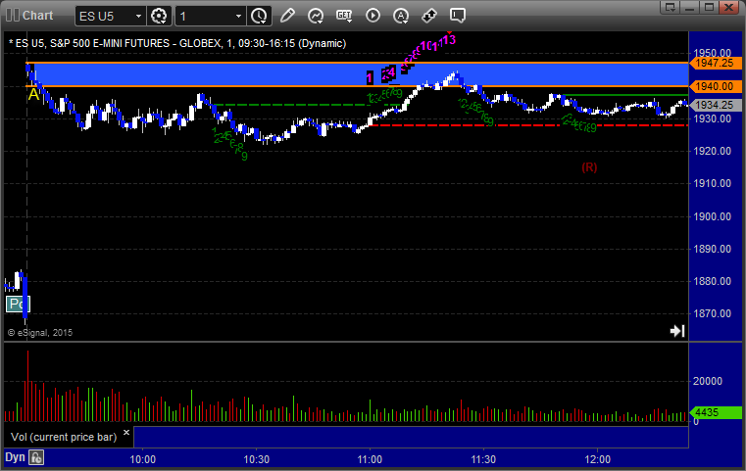
Task: Click the Pc box on the chart
Action: pos(18,305)
